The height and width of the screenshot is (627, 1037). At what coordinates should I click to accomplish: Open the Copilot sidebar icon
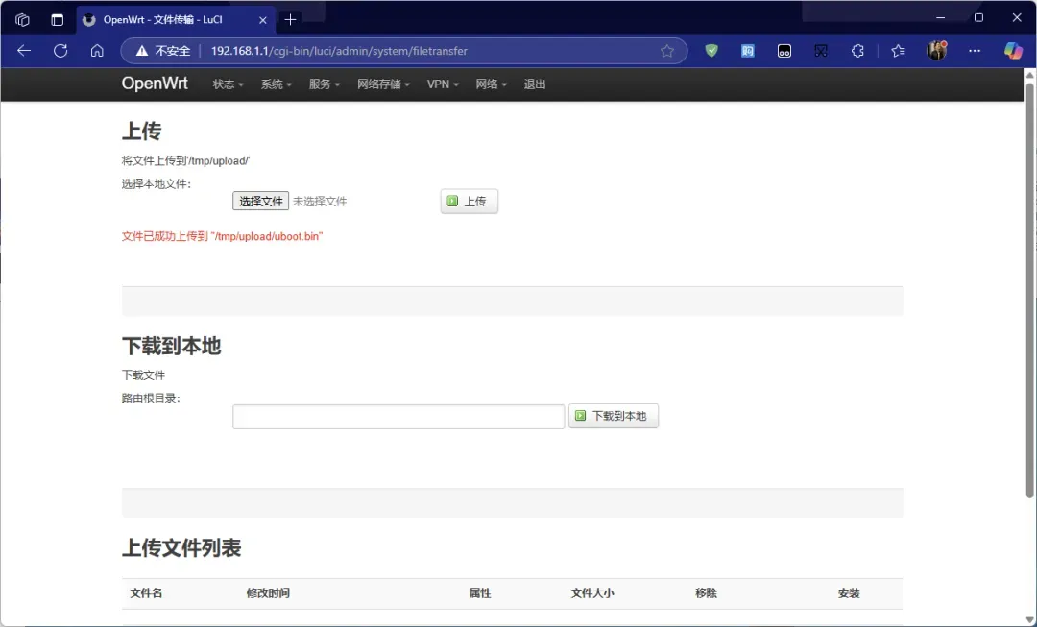click(x=1013, y=51)
